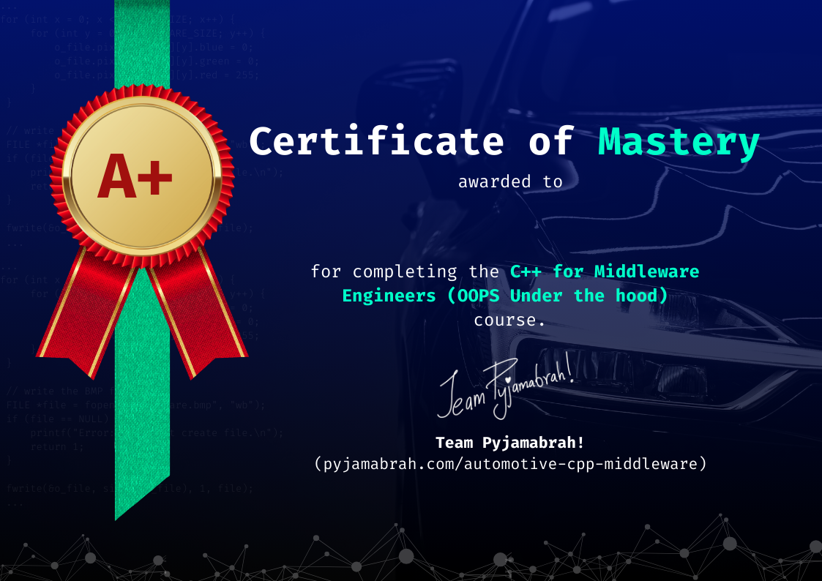Select the word "Certificate" in the title
This screenshot has width=822, height=581.
(x=375, y=142)
